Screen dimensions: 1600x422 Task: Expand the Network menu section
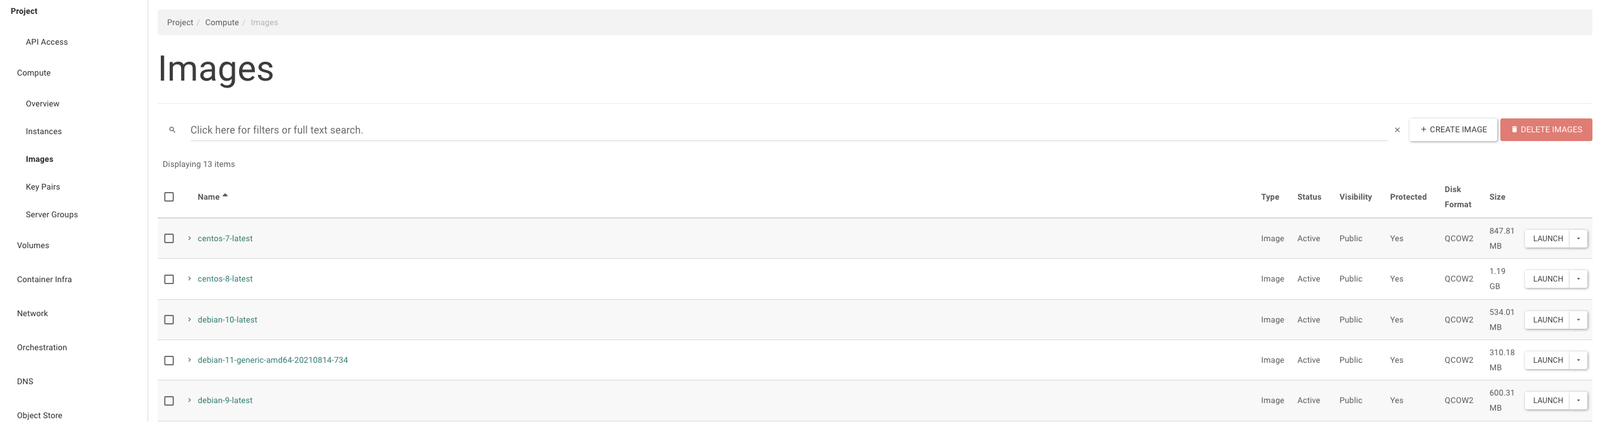pyautogui.click(x=32, y=314)
